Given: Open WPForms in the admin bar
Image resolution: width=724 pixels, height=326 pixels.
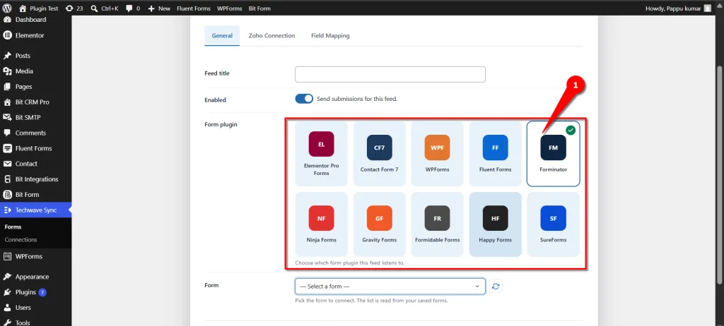Looking at the screenshot, I should tap(230, 8).
